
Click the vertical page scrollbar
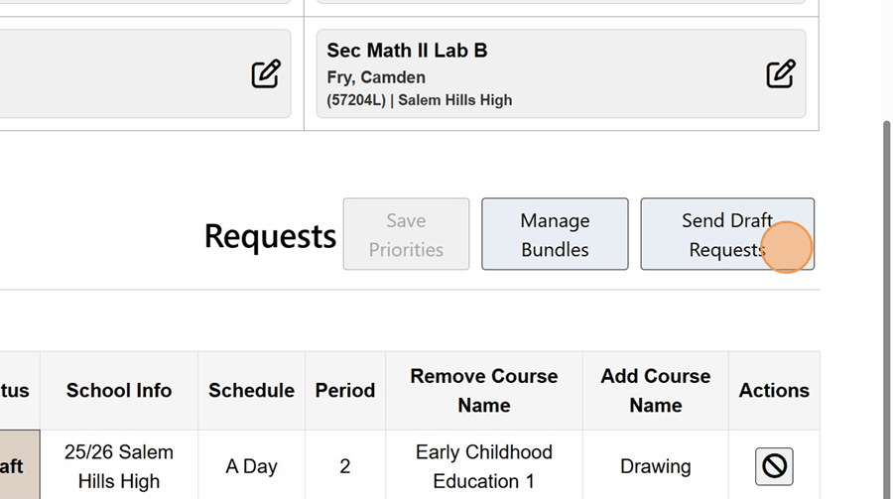(886, 298)
